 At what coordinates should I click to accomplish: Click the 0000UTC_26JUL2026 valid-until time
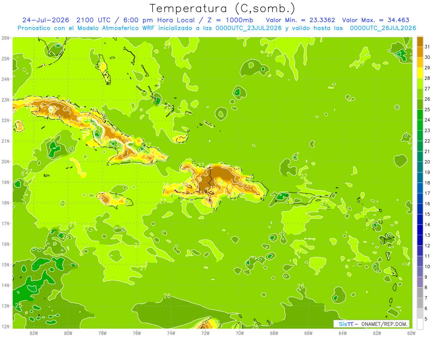tap(383, 28)
